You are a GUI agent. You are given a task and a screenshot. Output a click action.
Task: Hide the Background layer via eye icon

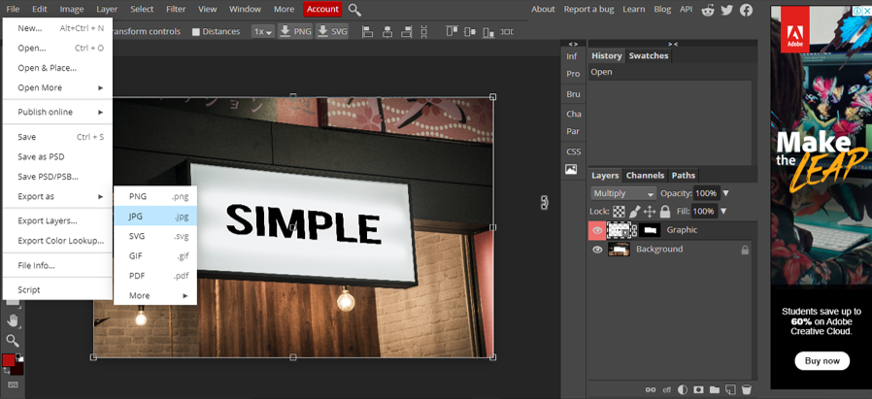click(x=597, y=249)
